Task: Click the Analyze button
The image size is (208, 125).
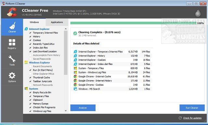Action: pyautogui.click(x=83, y=108)
